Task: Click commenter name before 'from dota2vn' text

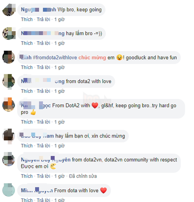Action: (x=46, y=159)
